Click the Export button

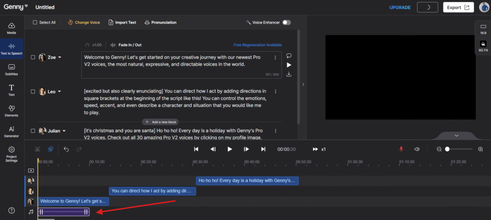[x=458, y=7]
